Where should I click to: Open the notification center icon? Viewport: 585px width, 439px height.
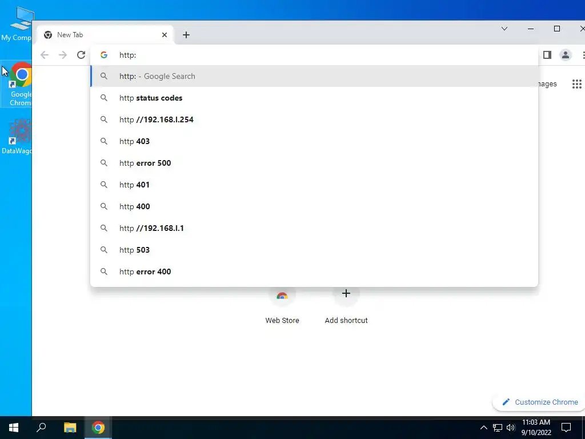(566, 428)
